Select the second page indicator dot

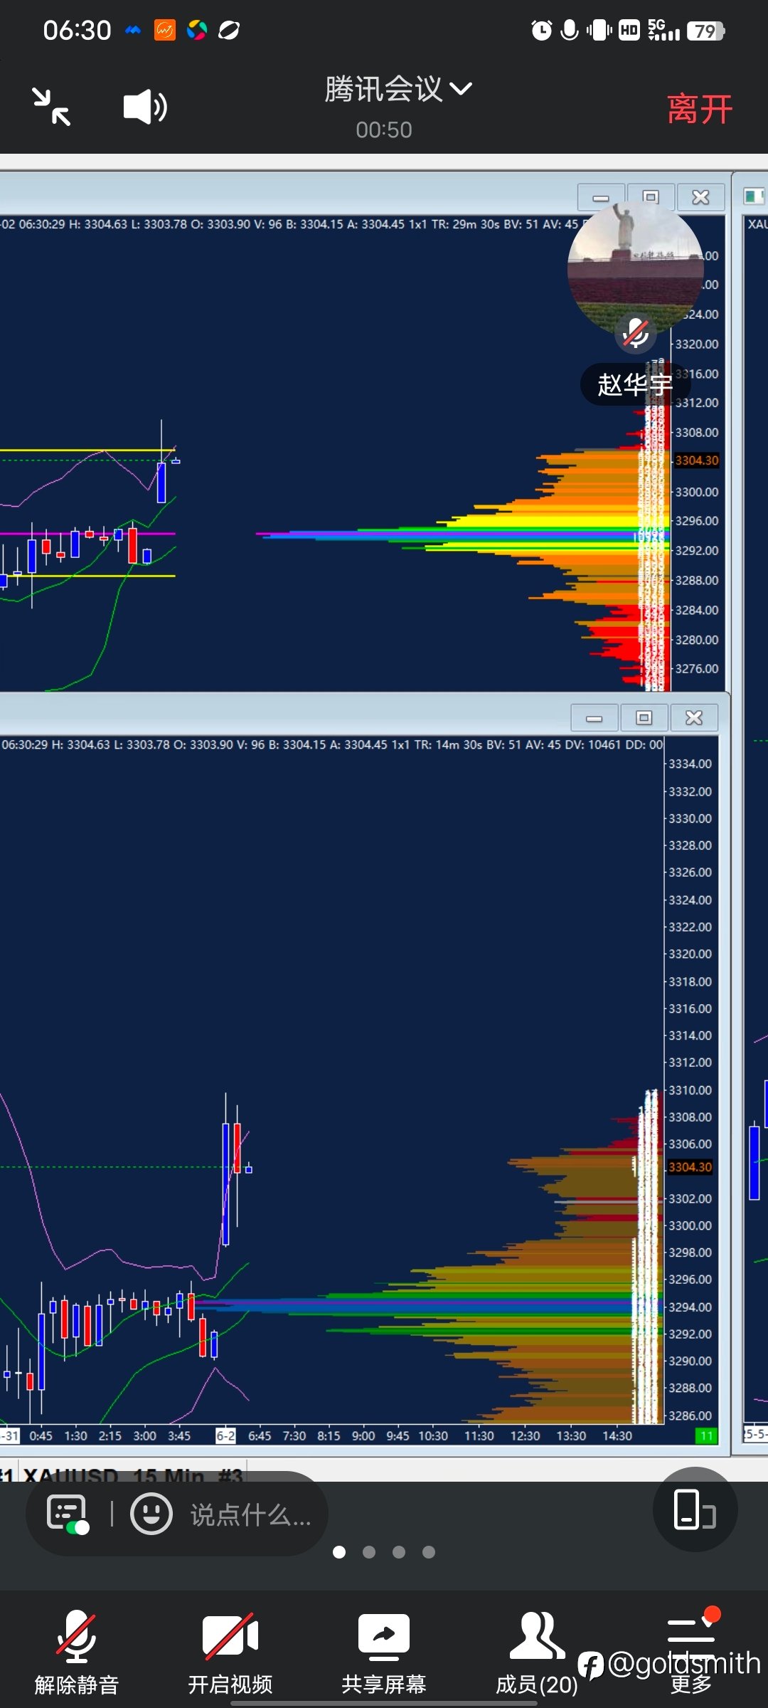pyautogui.click(x=369, y=1552)
